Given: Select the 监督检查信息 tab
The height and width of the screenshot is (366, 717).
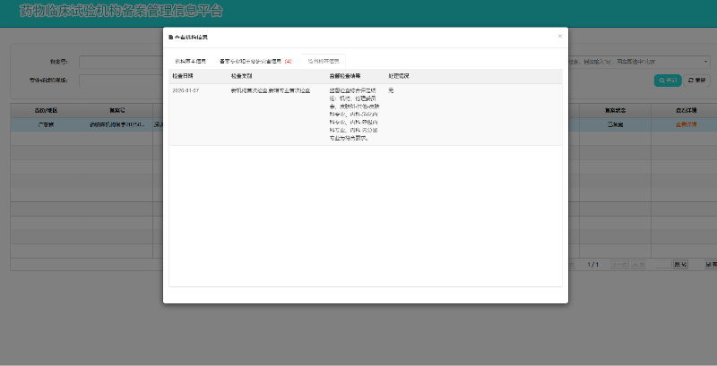Looking at the screenshot, I should (323, 61).
